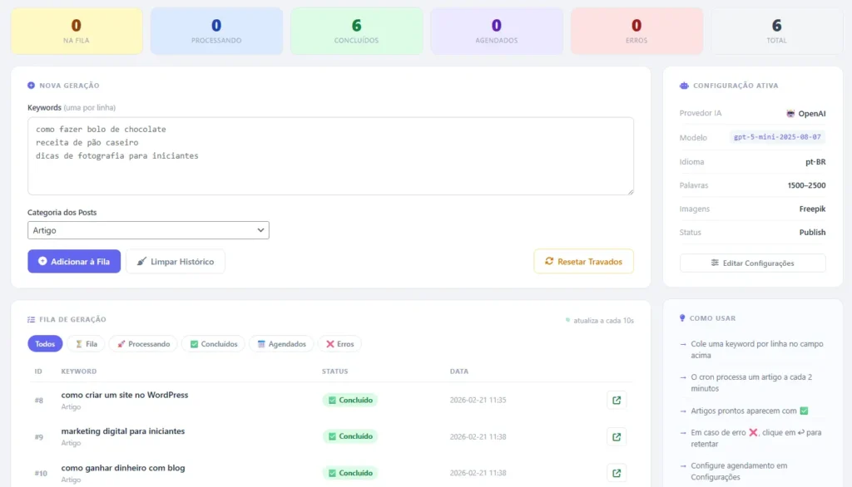Image resolution: width=852 pixels, height=487 pixels.
Task: Click Resetar Travados button
Action: tap(583, 261)
